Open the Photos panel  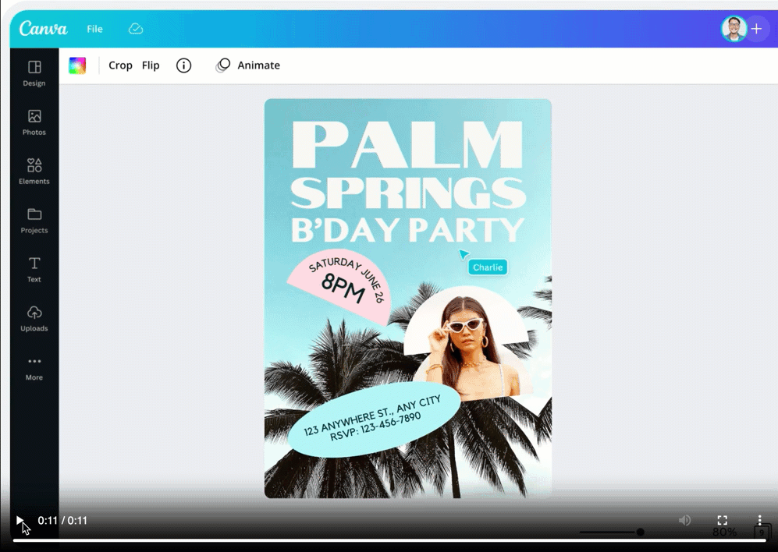(x=34, y=122)
